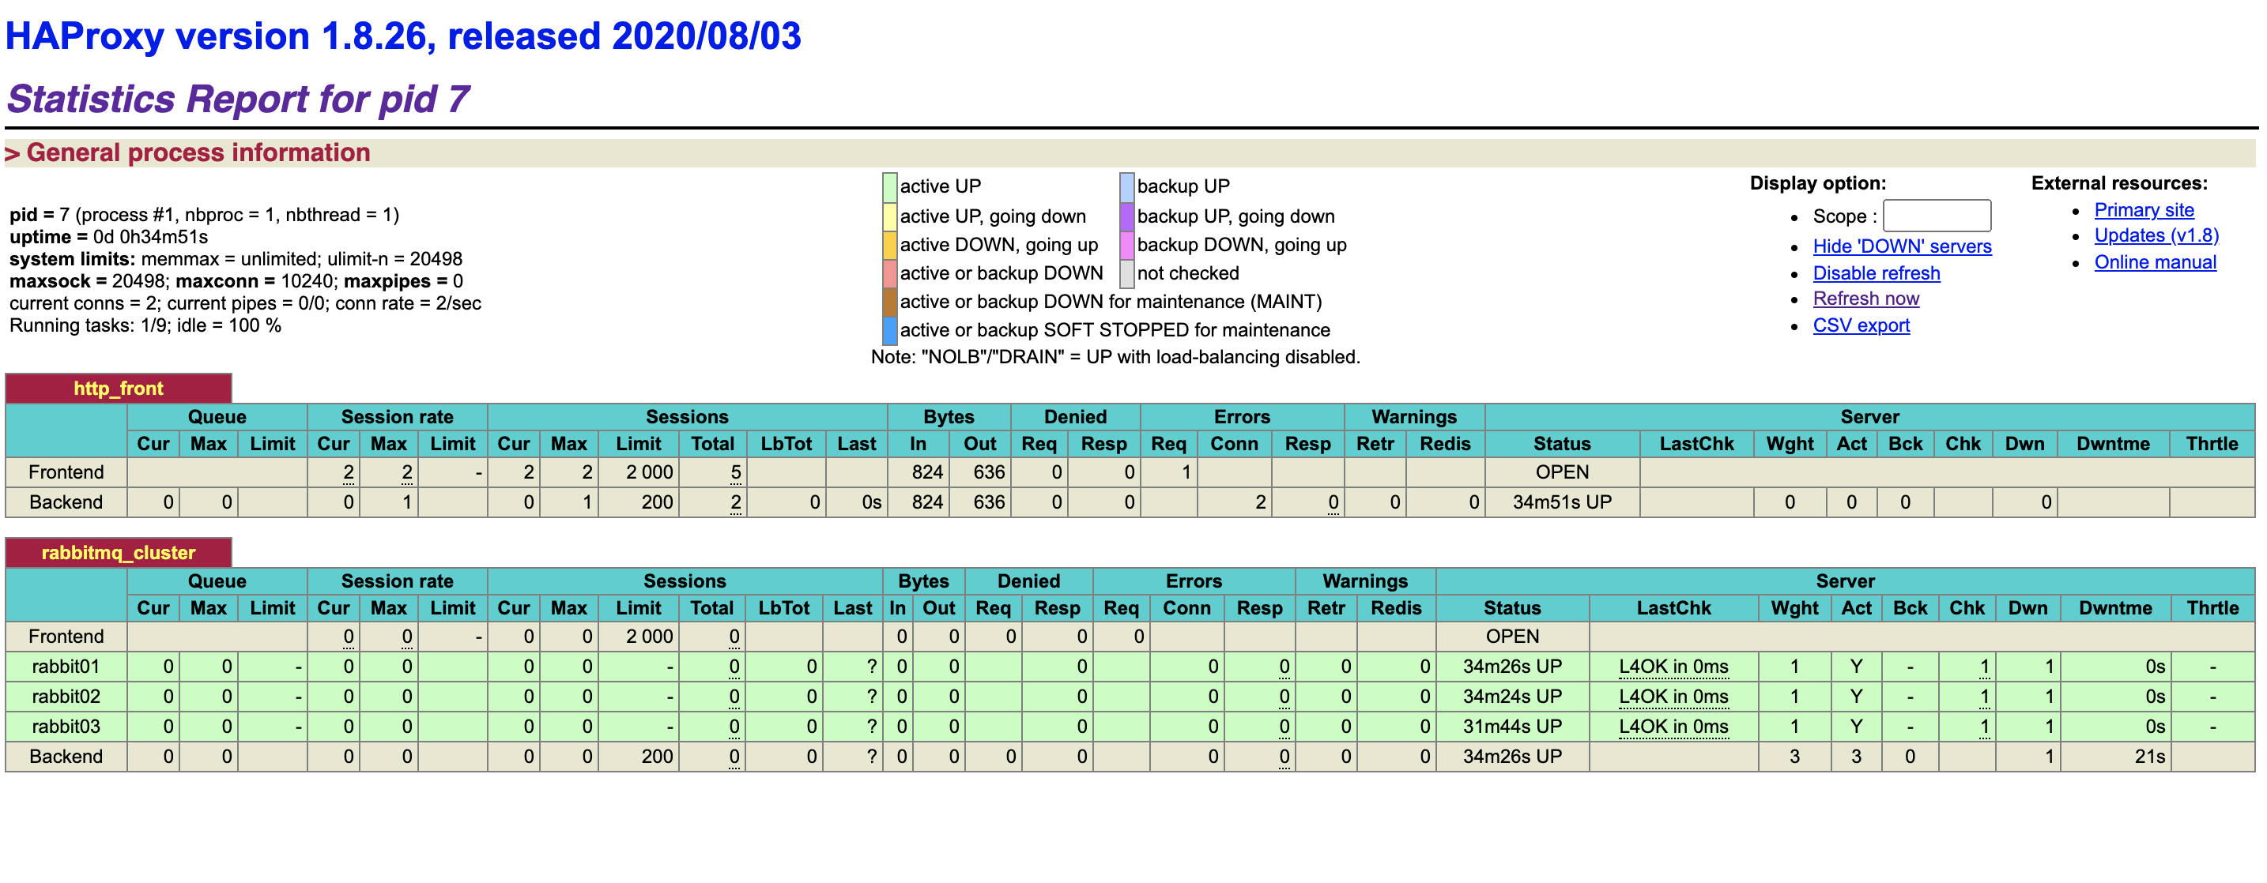Open CSV export link
Screen dimensions: 2267x883
point(1862,325)
